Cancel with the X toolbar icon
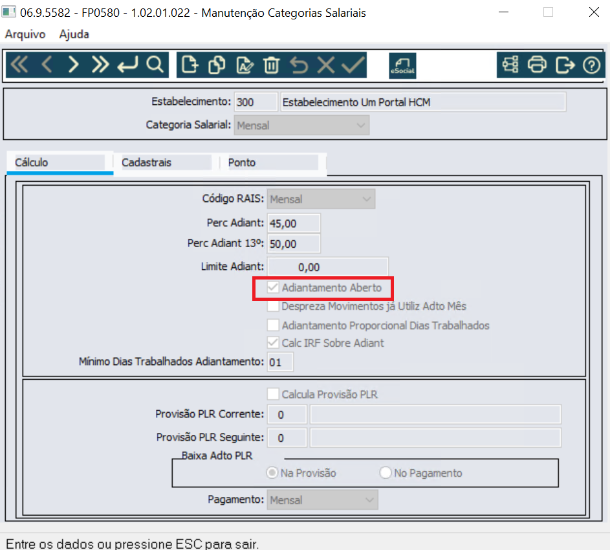 [x=326, y=65]
